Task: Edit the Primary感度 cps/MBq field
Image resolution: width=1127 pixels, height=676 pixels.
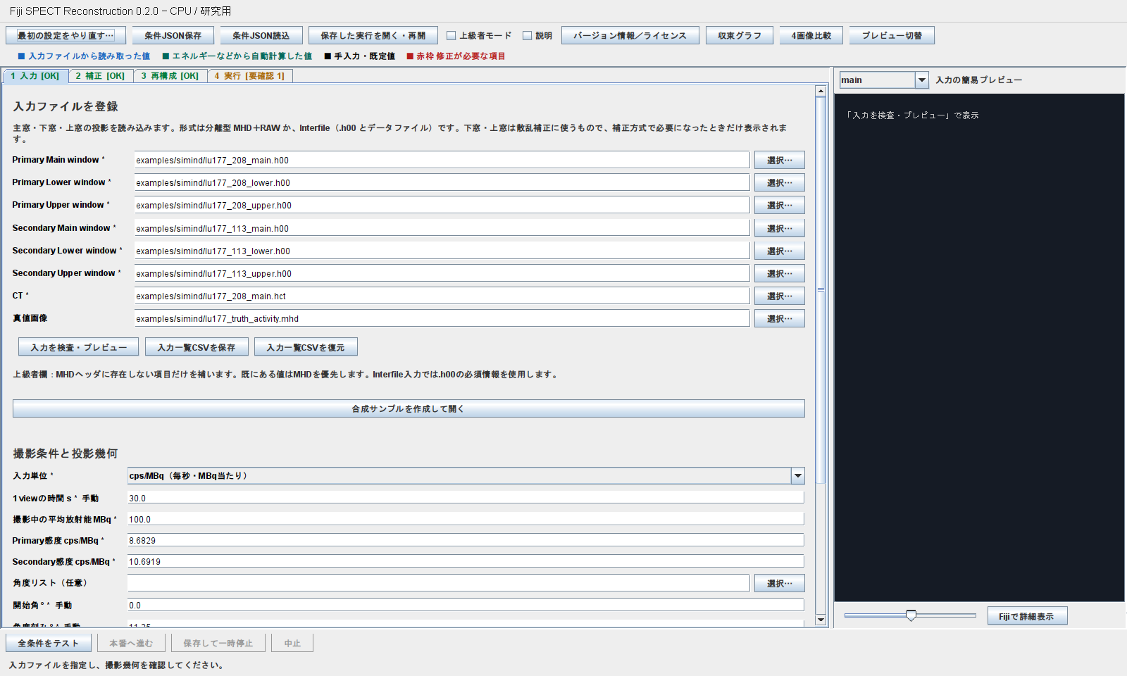Action: pos(466,540)
